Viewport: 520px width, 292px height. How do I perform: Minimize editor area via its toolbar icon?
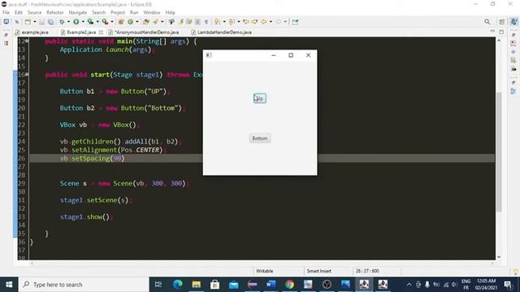tap(492, 31)
